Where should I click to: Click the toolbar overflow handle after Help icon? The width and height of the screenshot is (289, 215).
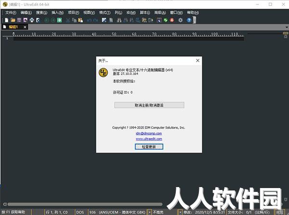click(x=194, y=20)
